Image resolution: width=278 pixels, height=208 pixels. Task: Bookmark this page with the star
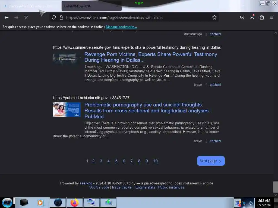214,17
